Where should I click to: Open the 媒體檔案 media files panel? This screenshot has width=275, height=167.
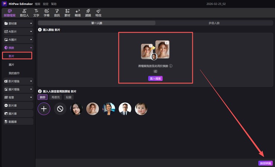coord(10,13)
